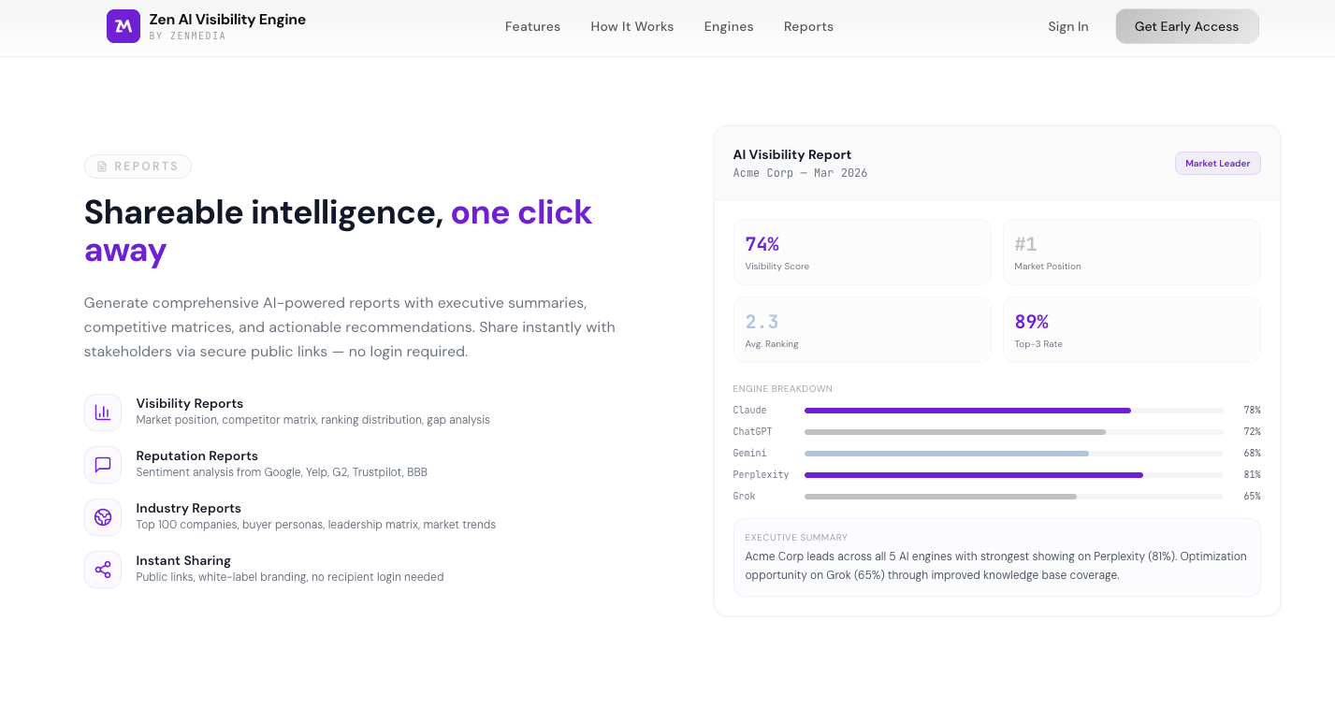Click the Zen AI purple logo icon

(x=123, y=26)
